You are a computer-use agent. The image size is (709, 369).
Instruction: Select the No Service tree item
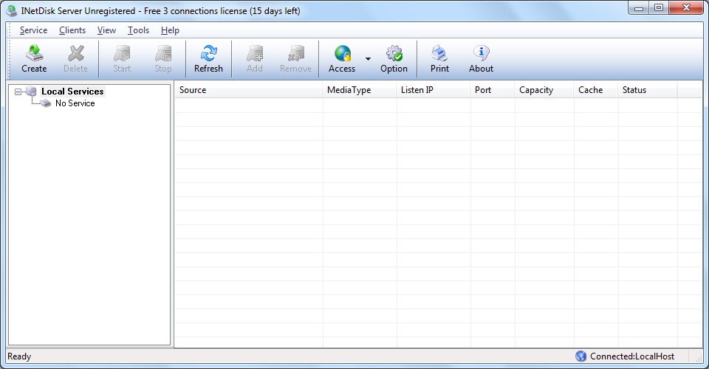(x=75, y=103)
